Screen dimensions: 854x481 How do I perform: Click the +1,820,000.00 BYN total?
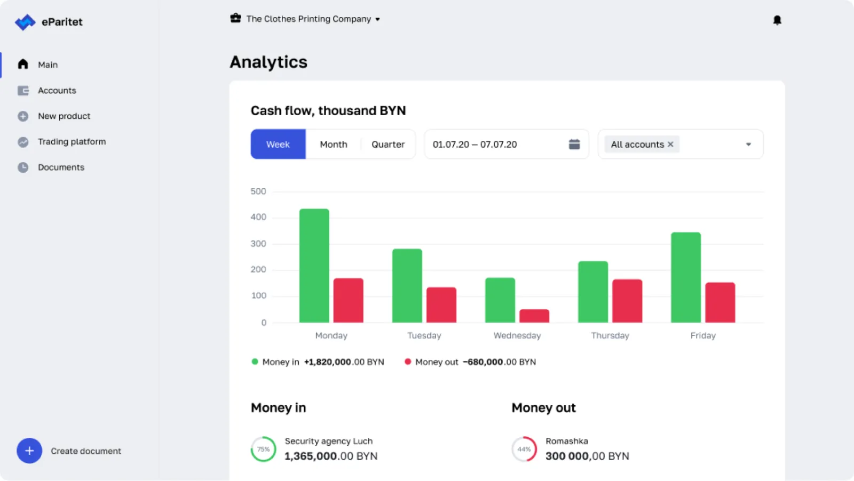click(344, 362)
